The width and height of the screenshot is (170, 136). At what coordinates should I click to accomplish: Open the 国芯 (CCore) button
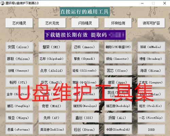pos(118,70)
